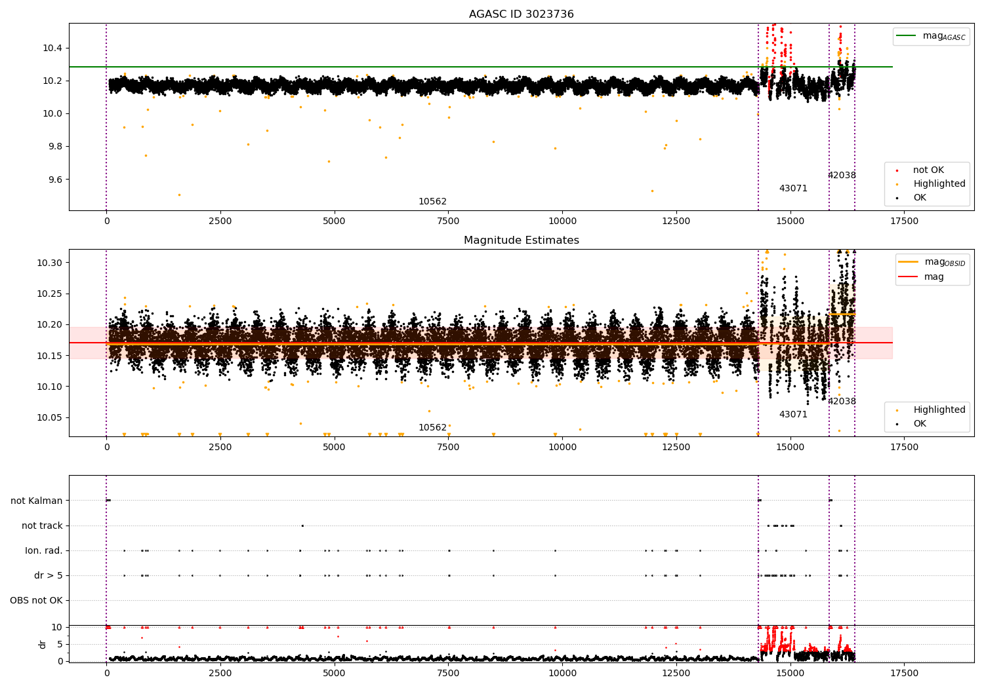
Task: Click the 'AGASC ID 3023736' plot title
Action: coord(521,14)
